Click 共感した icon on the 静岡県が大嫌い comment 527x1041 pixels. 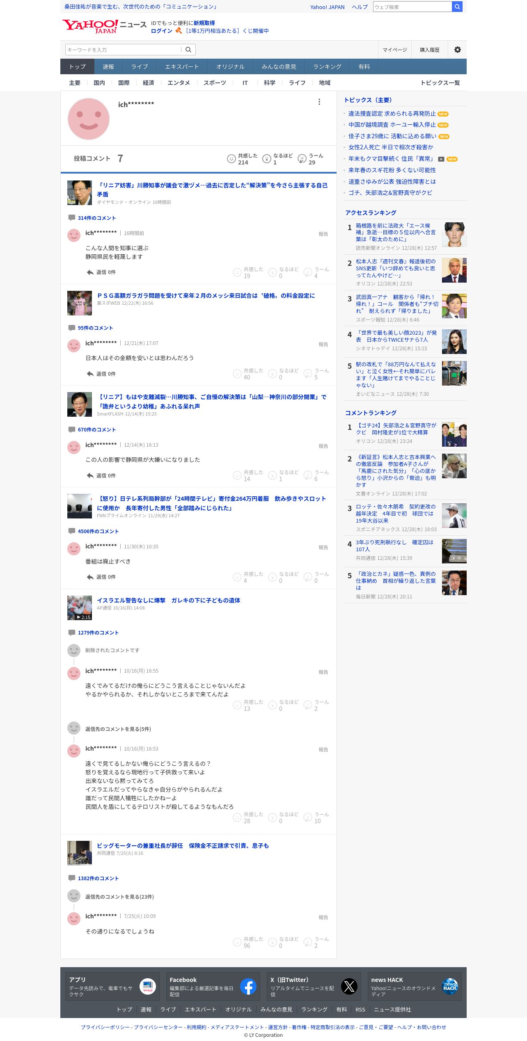[x=237, y=475]
